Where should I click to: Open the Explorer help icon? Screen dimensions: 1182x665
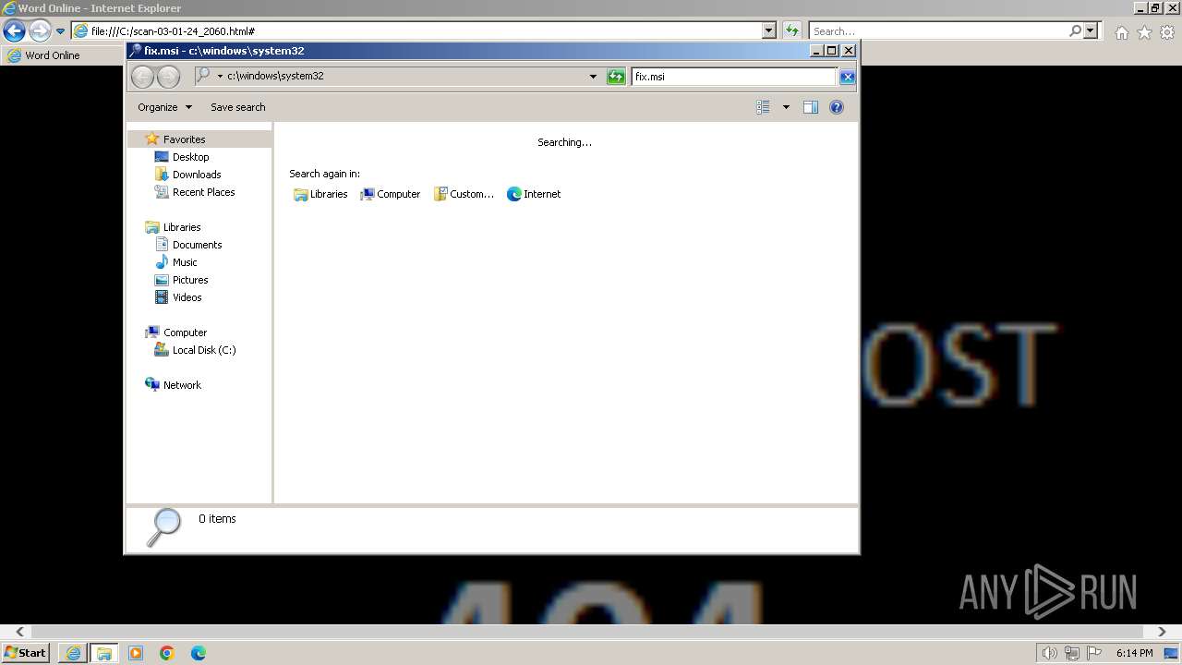[x=837, y=107]
